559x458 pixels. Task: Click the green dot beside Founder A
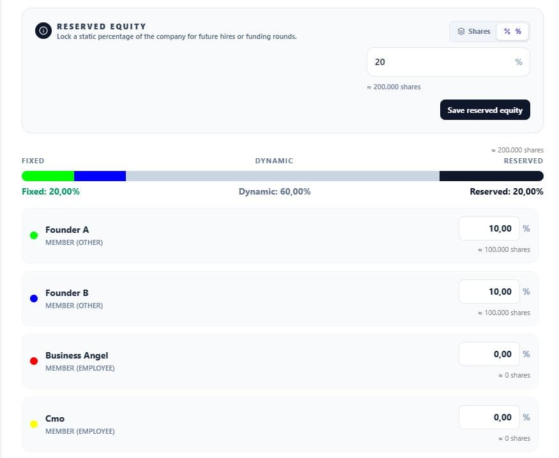(34, 235)
